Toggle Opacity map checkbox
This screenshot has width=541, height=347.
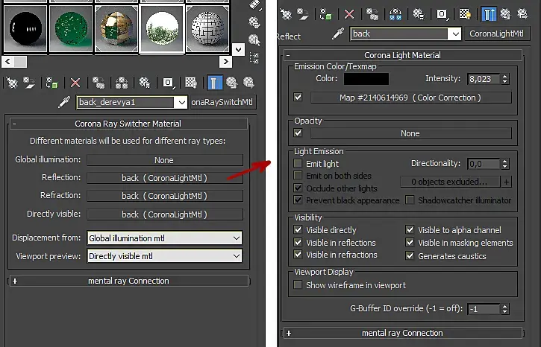298,133
